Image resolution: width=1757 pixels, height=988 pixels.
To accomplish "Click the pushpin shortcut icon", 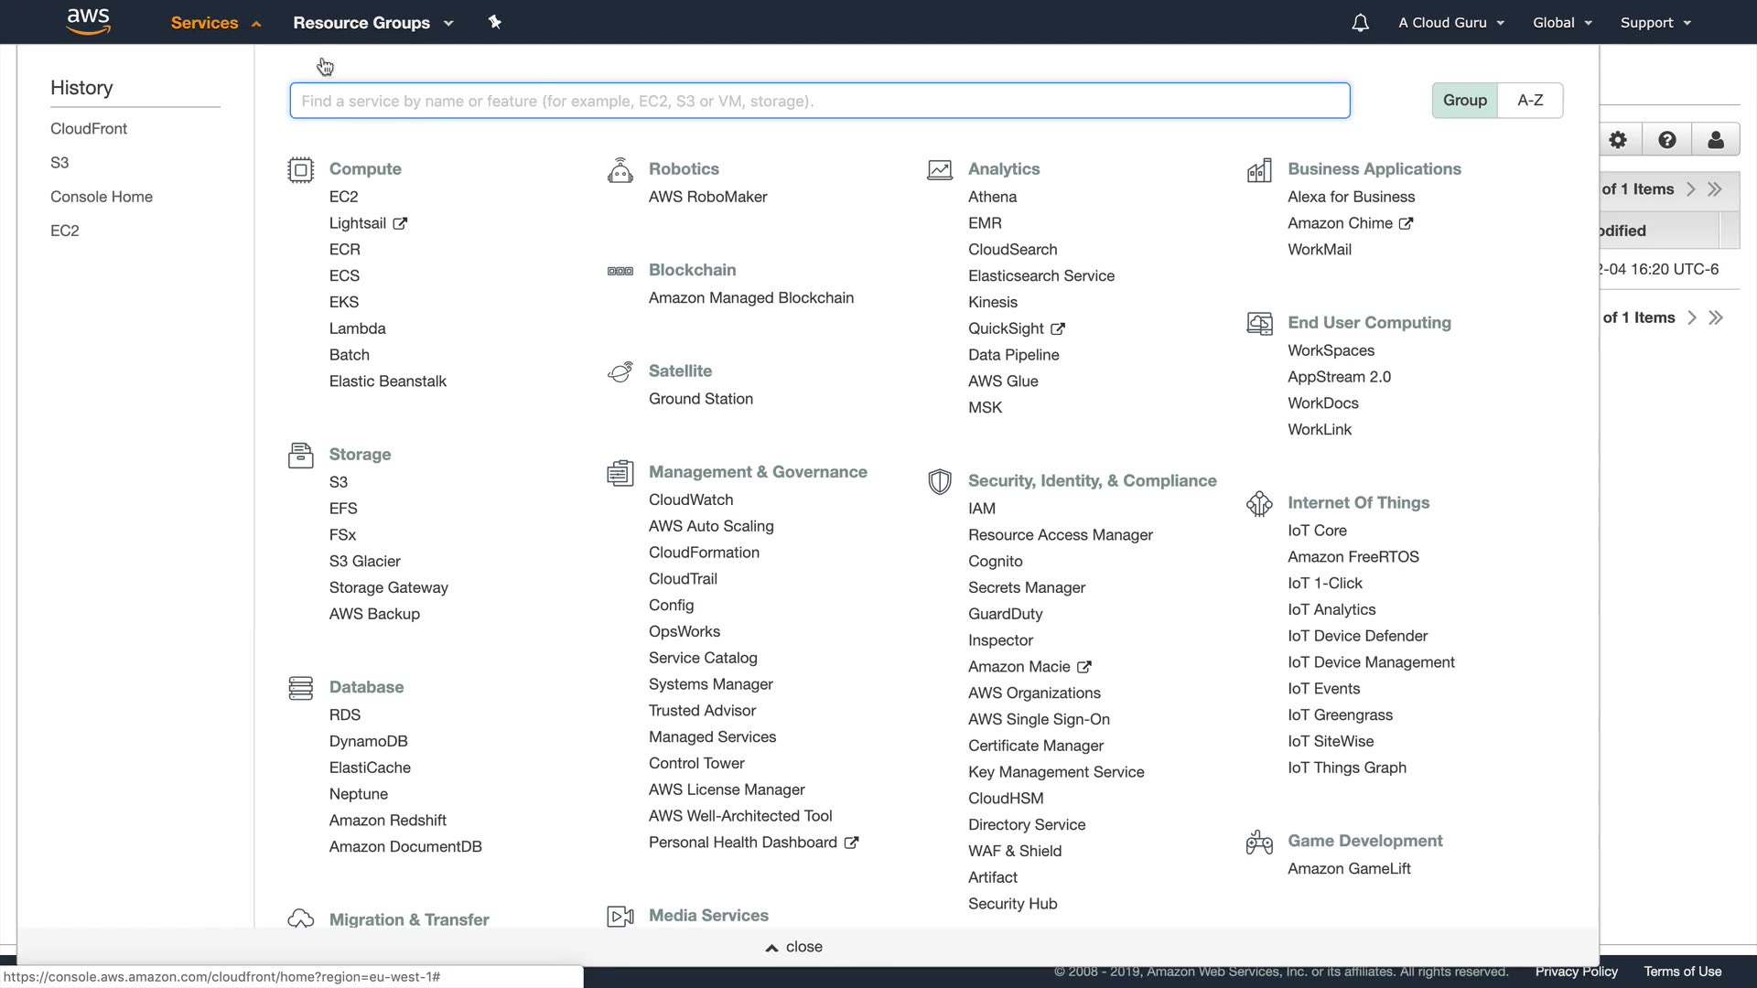I will click(494, 22).
